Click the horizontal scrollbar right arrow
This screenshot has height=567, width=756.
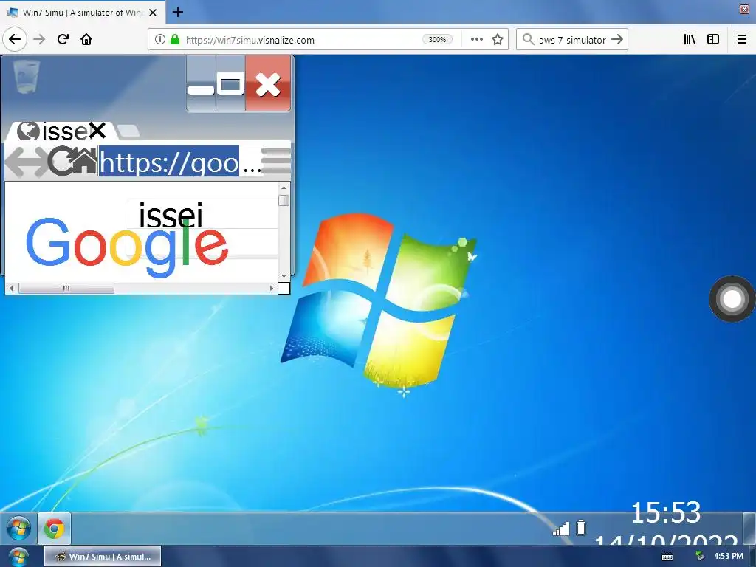coord(272,289)
